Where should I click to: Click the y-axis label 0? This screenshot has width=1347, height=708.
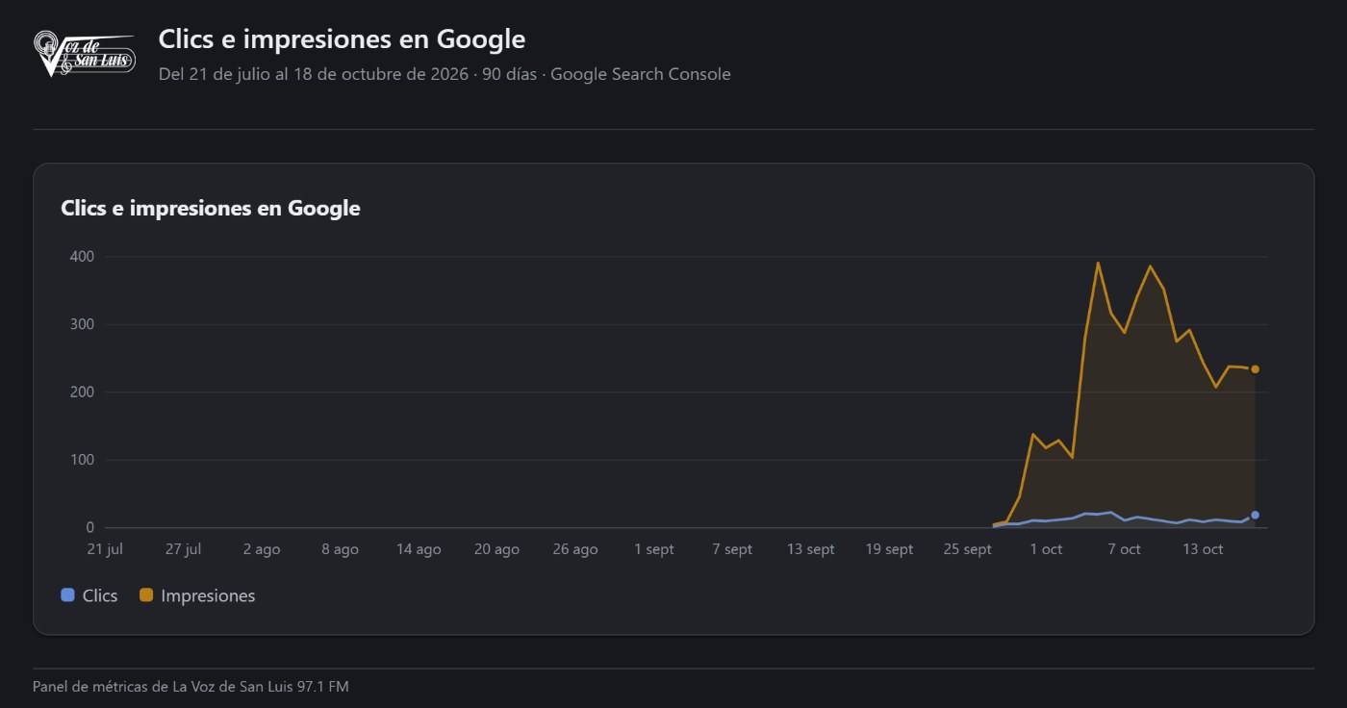pyautogui.click(x=89, y=527)
